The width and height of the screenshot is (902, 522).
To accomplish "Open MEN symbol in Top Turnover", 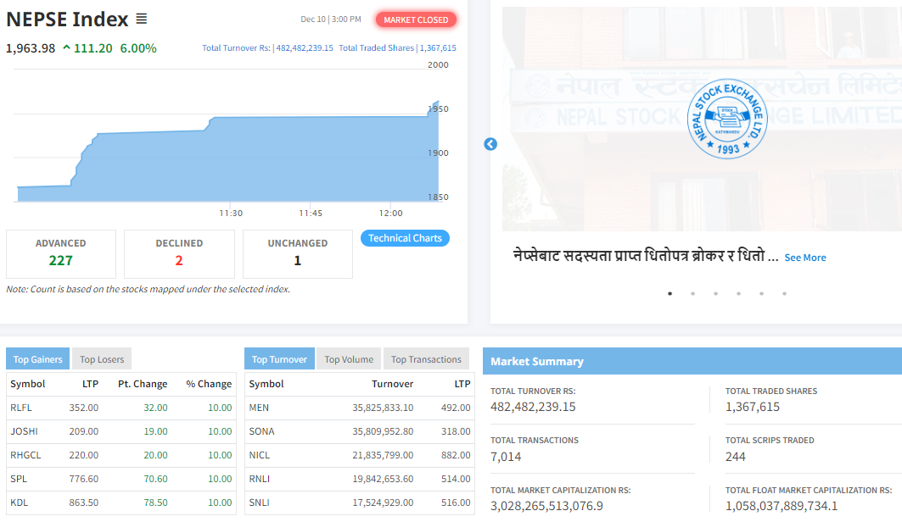I will pyautogui.click(x=259, y=408).
